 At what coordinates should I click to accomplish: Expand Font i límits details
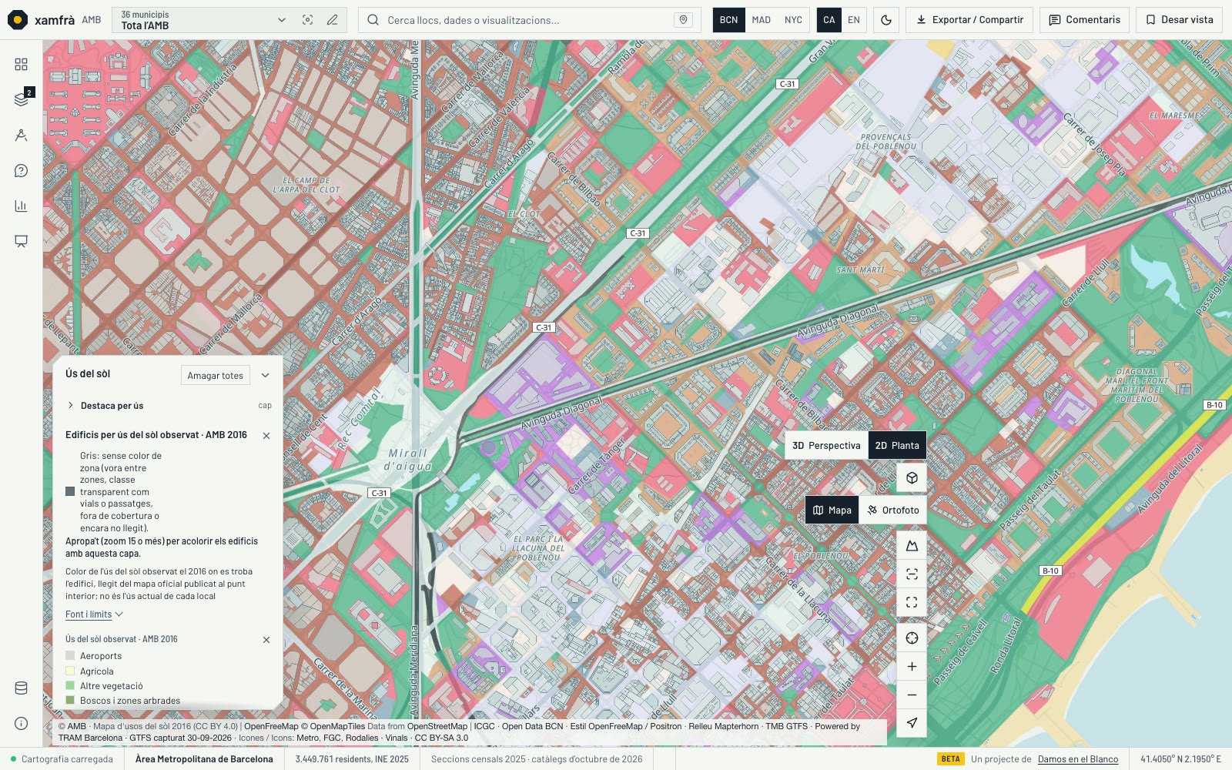[94, 614]
